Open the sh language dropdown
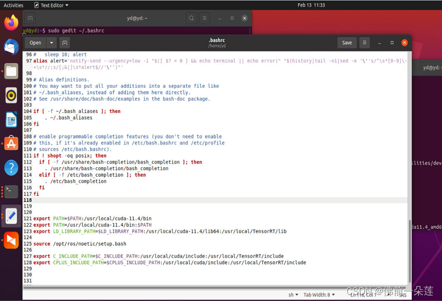 (293, 295)
